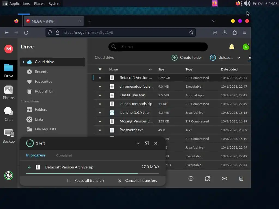Click the URL address bar
Screen dimensions: 279x209
click(120, 32)
